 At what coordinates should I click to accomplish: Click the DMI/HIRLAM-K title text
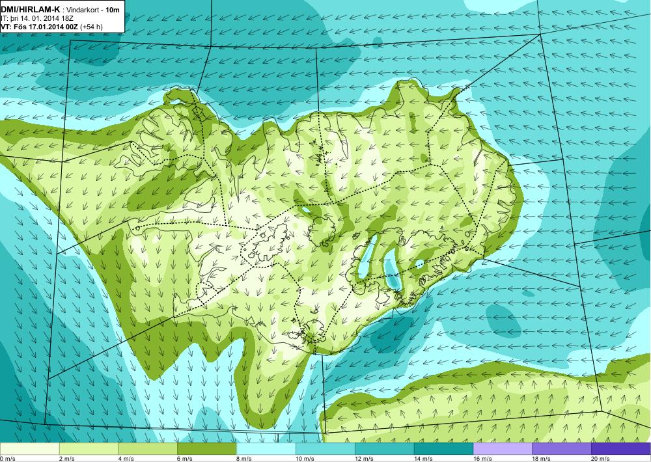31,9
